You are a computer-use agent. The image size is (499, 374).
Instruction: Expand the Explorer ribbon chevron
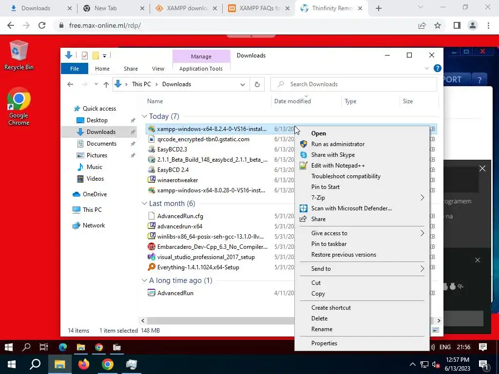427,68
